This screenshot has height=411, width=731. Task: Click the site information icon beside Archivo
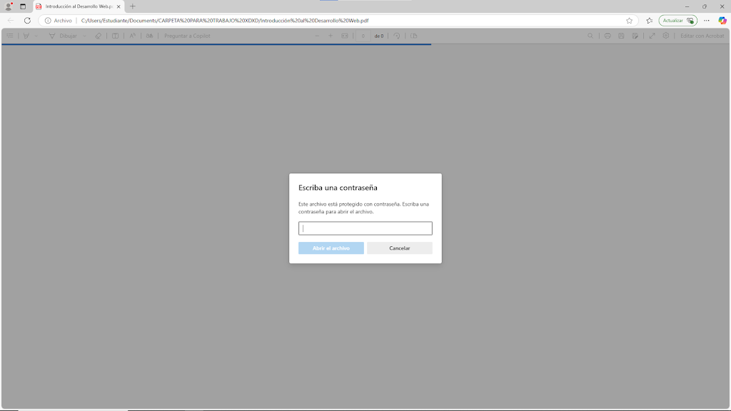click(x=48, y=21)
